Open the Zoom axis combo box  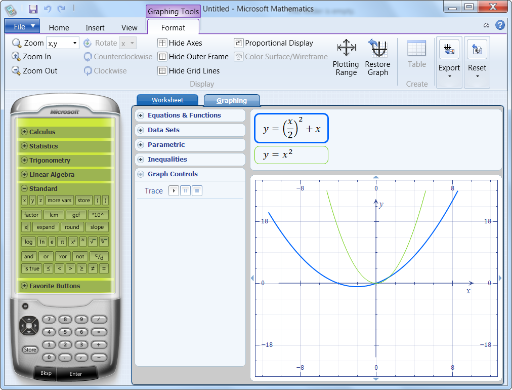73,43
